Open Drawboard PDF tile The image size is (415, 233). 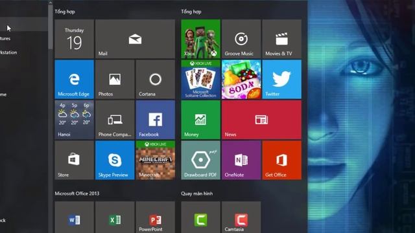(200, 160)
